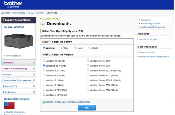
Task: Choose Windows 8.1 (32-bit) option
Action: [x=44, y=70]
